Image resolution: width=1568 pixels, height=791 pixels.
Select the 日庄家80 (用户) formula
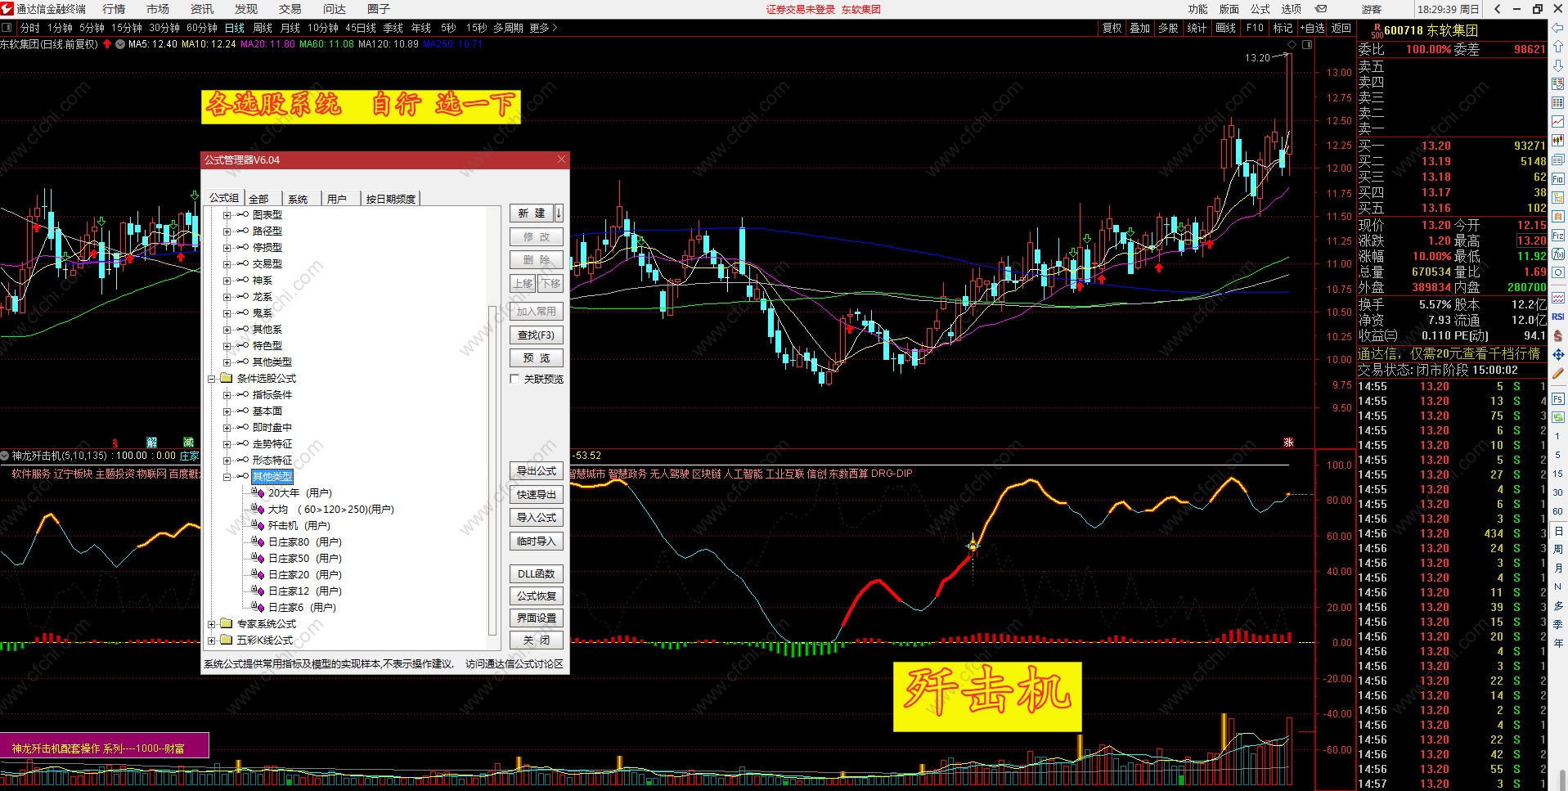305,542
